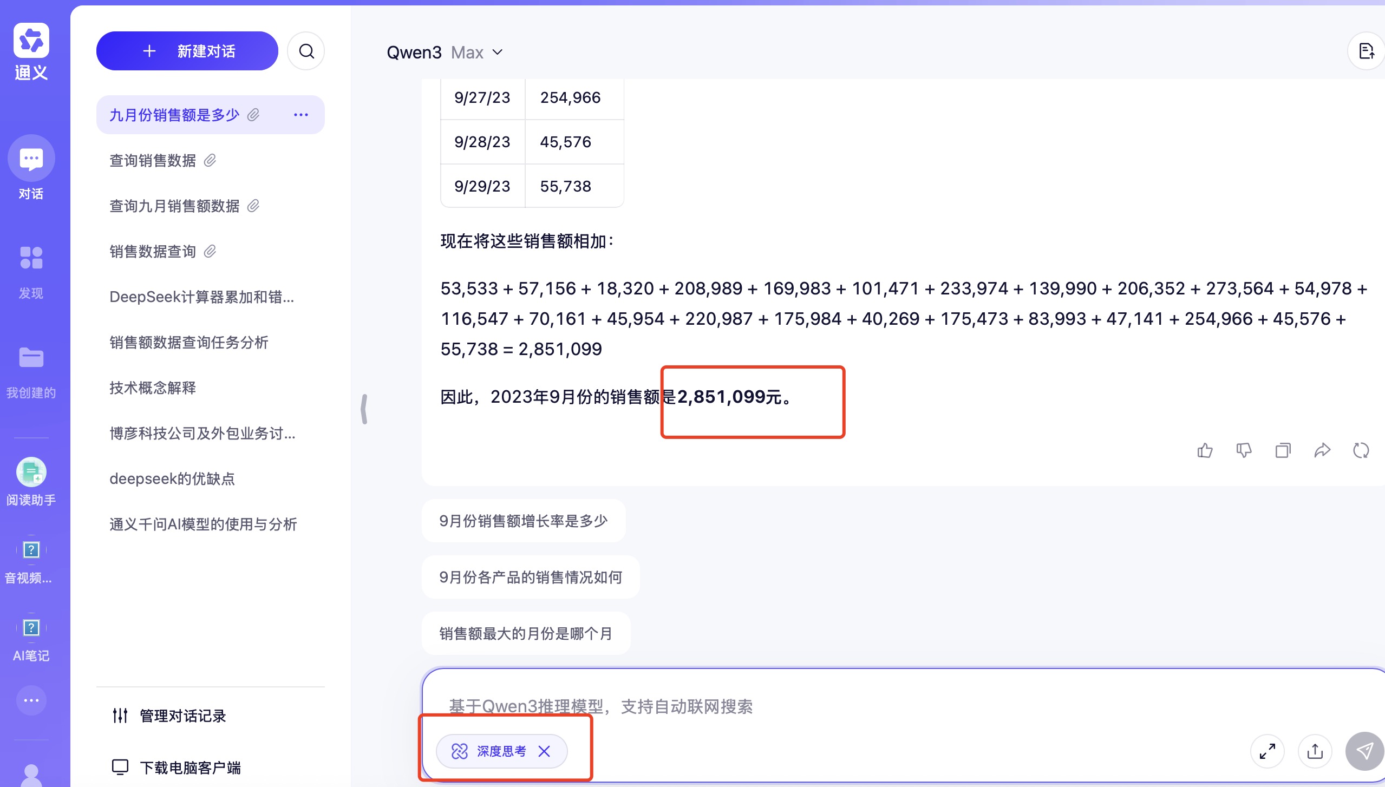Image resolution: width=1385 pixels, height=787 pixels.
Task: Click the message input field
Action: [812, 706]
